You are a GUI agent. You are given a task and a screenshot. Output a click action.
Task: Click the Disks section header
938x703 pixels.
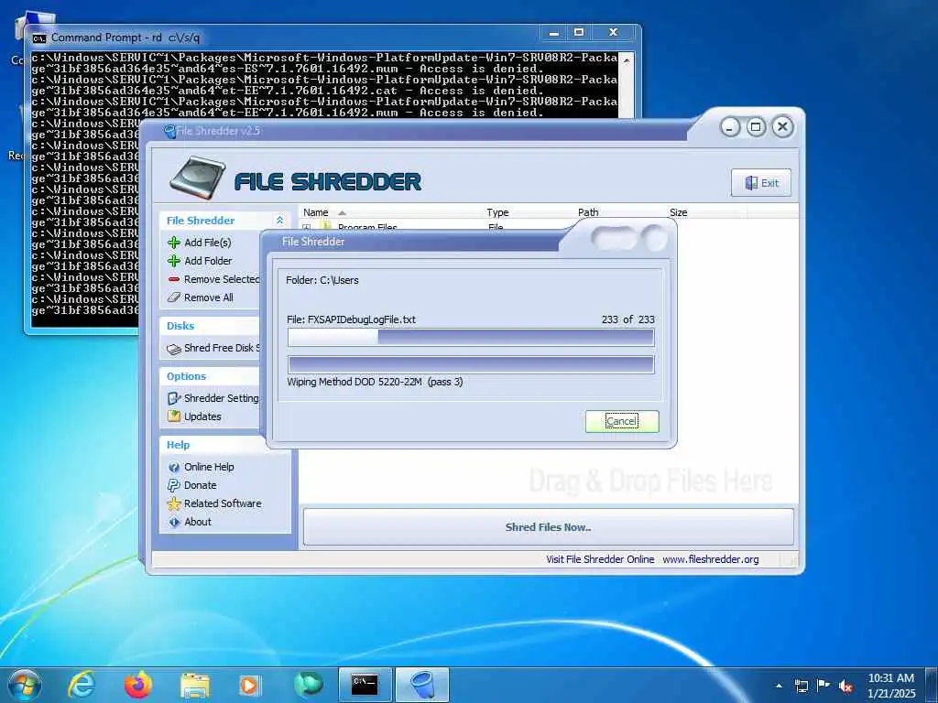180,326
